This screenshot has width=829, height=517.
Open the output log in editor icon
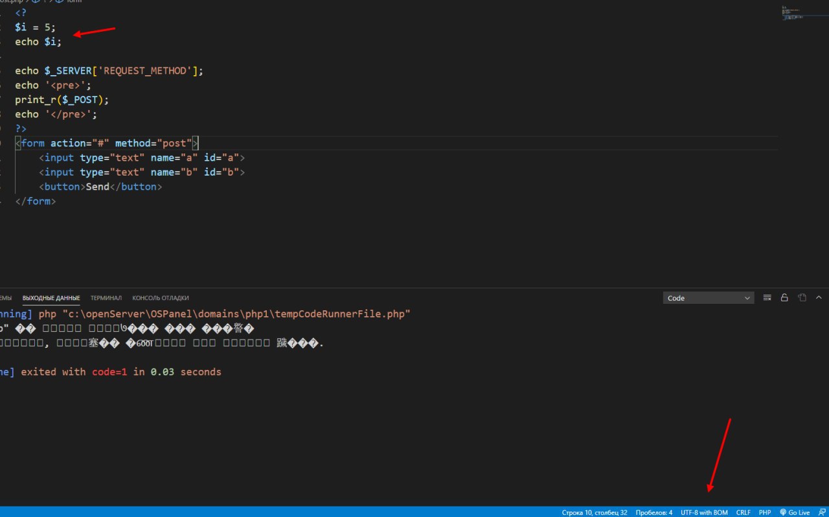pos(802,298)
